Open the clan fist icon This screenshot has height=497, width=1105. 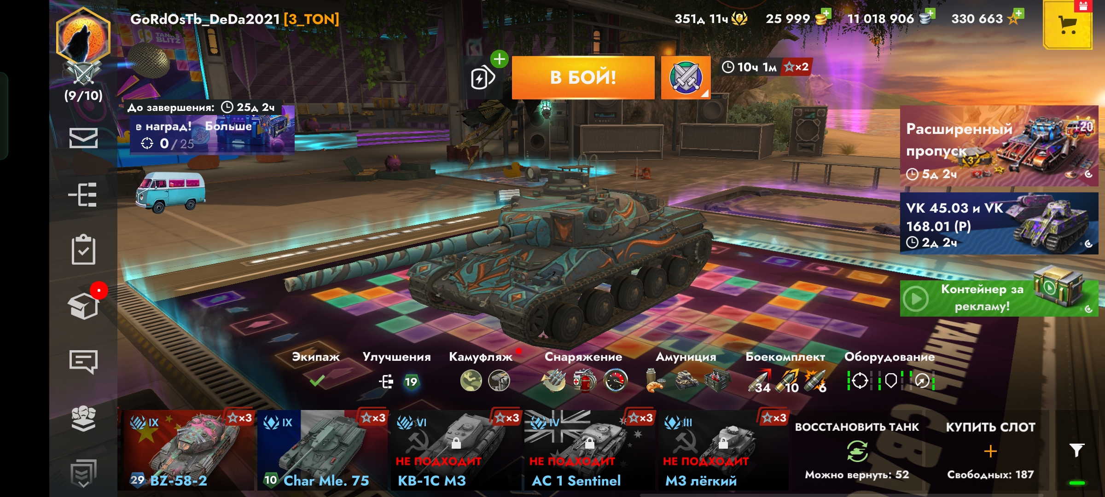83,418
